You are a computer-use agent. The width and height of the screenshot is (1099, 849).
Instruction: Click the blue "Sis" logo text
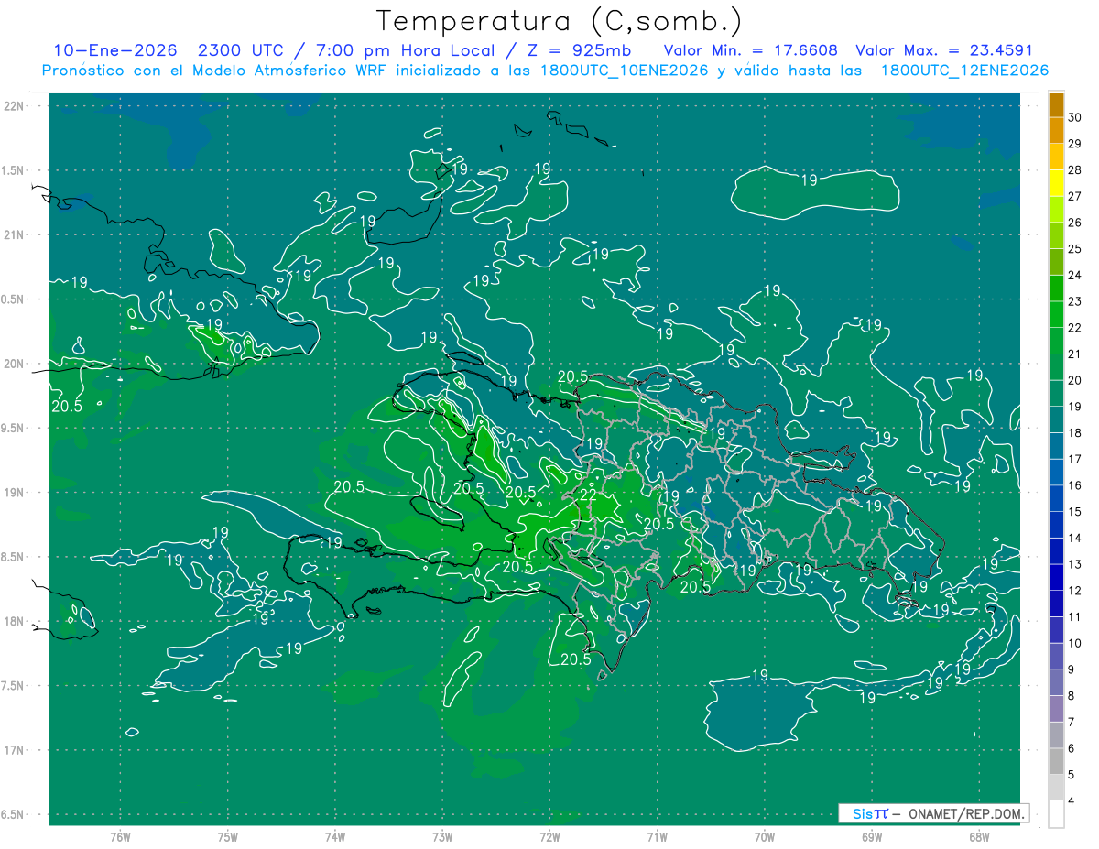click(x=862, y=813)
